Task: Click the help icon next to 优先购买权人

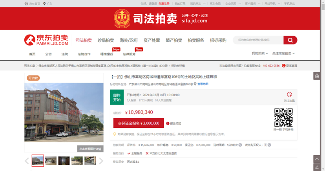Action: (269, 145)
